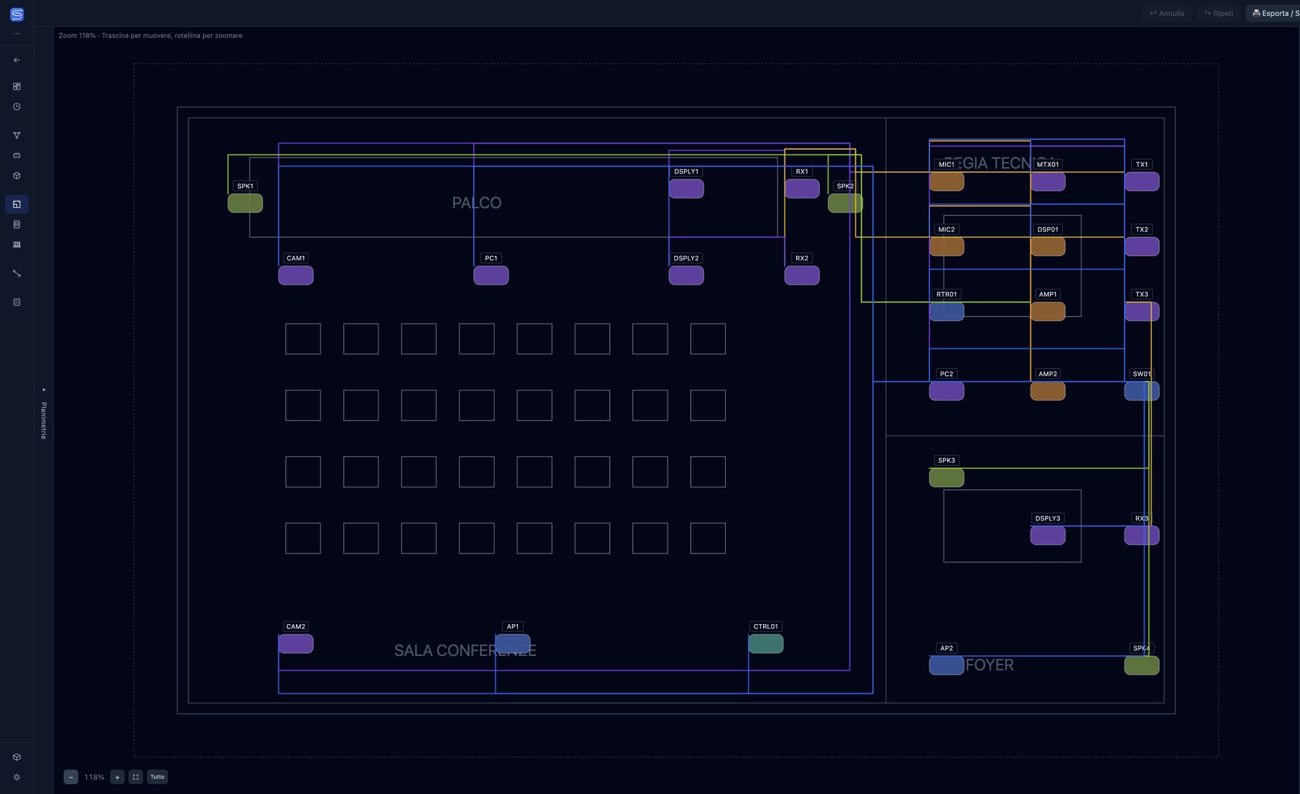Select the RX3 receiver node
The image size is (1300, 794).
click(1142, 535)
